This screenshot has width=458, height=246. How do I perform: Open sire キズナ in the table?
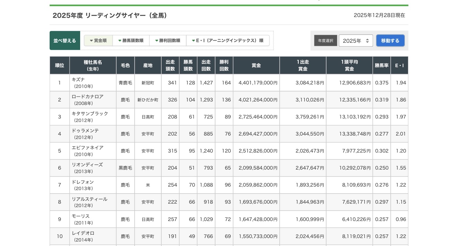point(78,79)
